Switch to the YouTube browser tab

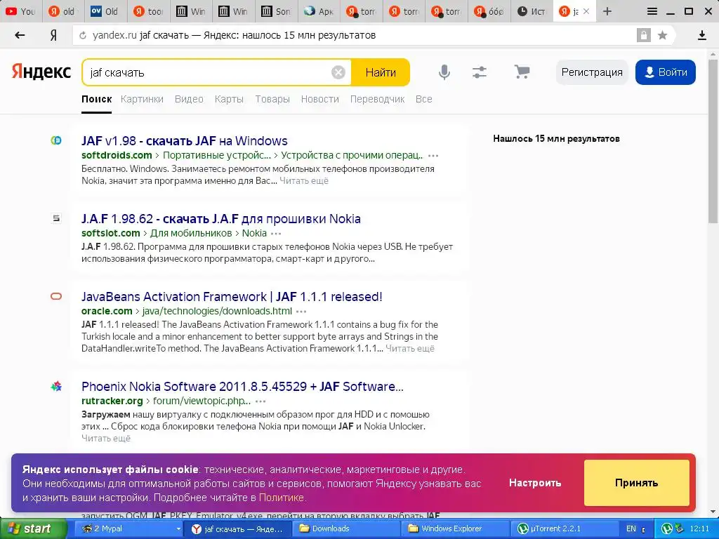(21, 11)
